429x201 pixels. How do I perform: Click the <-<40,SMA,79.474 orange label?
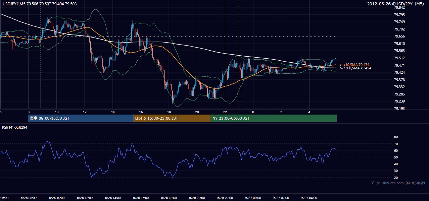[x=354, y=65]
